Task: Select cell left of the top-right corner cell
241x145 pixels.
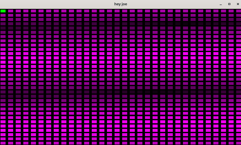Action: [231, 11]
